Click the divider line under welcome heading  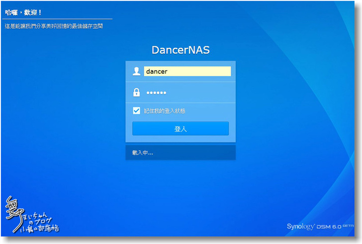[57, 19]
